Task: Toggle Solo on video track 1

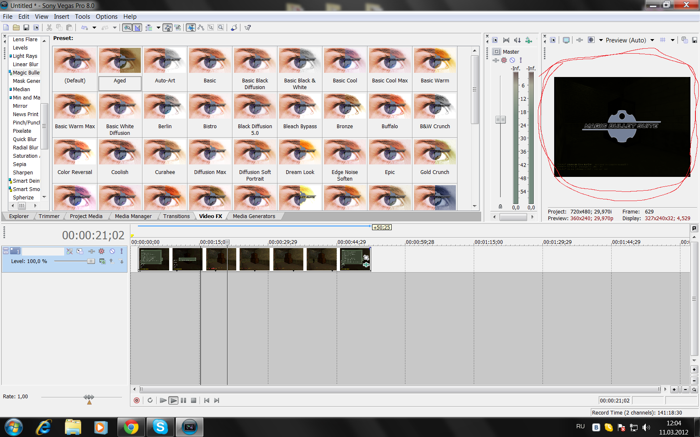Action: (122, 251)
